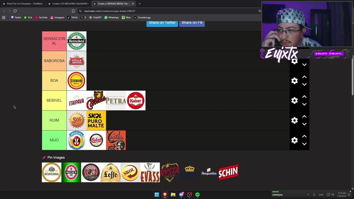Pick the Beck's logo from image pool
354x199 pixels.
[71, 172]
